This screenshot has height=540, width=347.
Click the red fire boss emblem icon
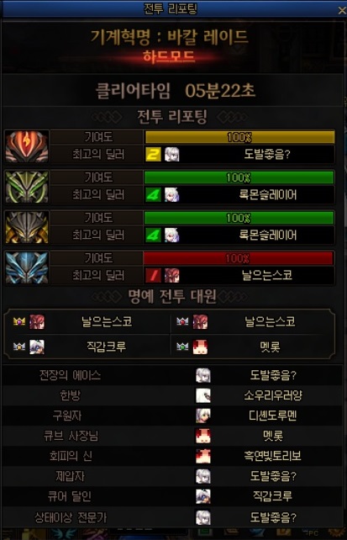pyautogui.click(x=27, y=146)
